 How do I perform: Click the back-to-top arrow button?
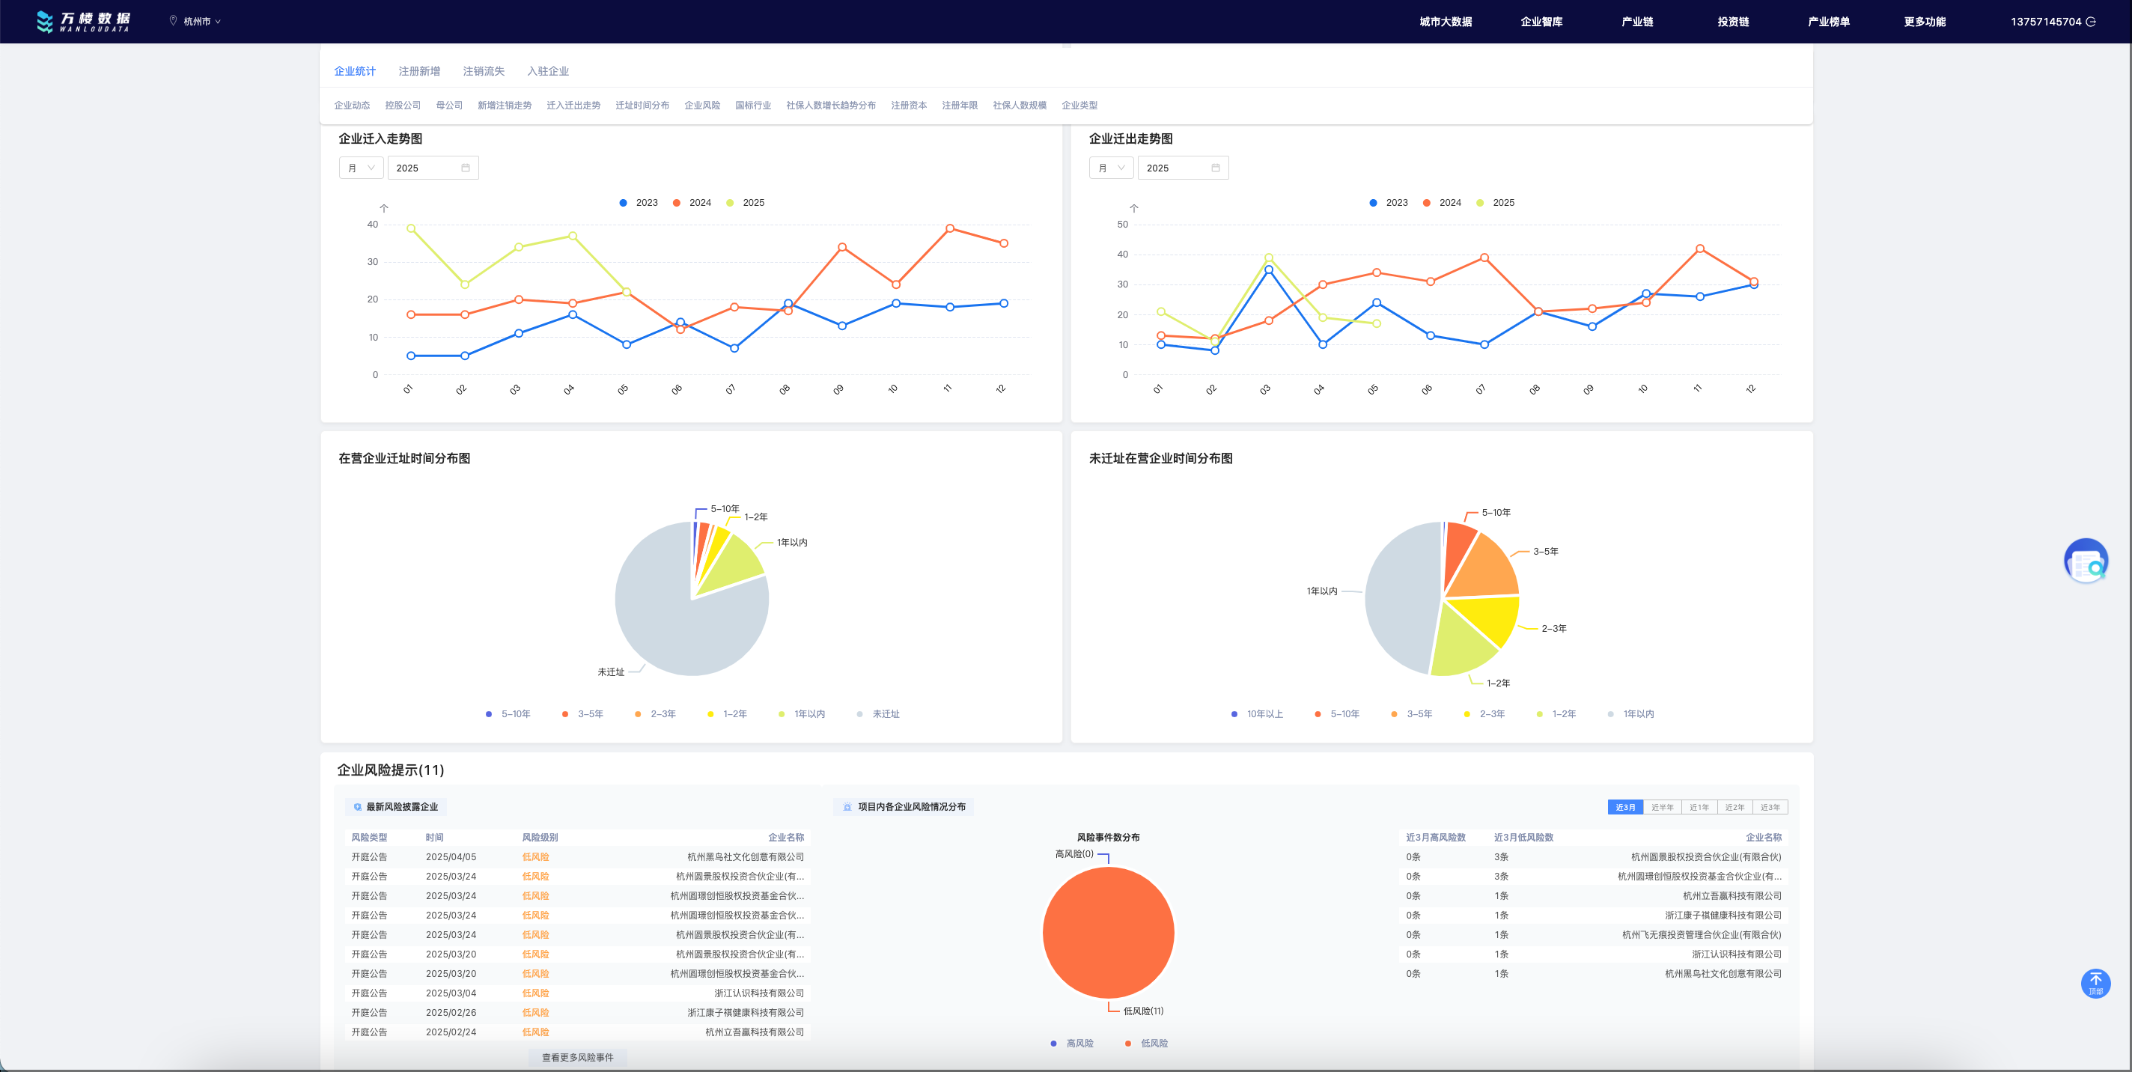point(2095,983)
